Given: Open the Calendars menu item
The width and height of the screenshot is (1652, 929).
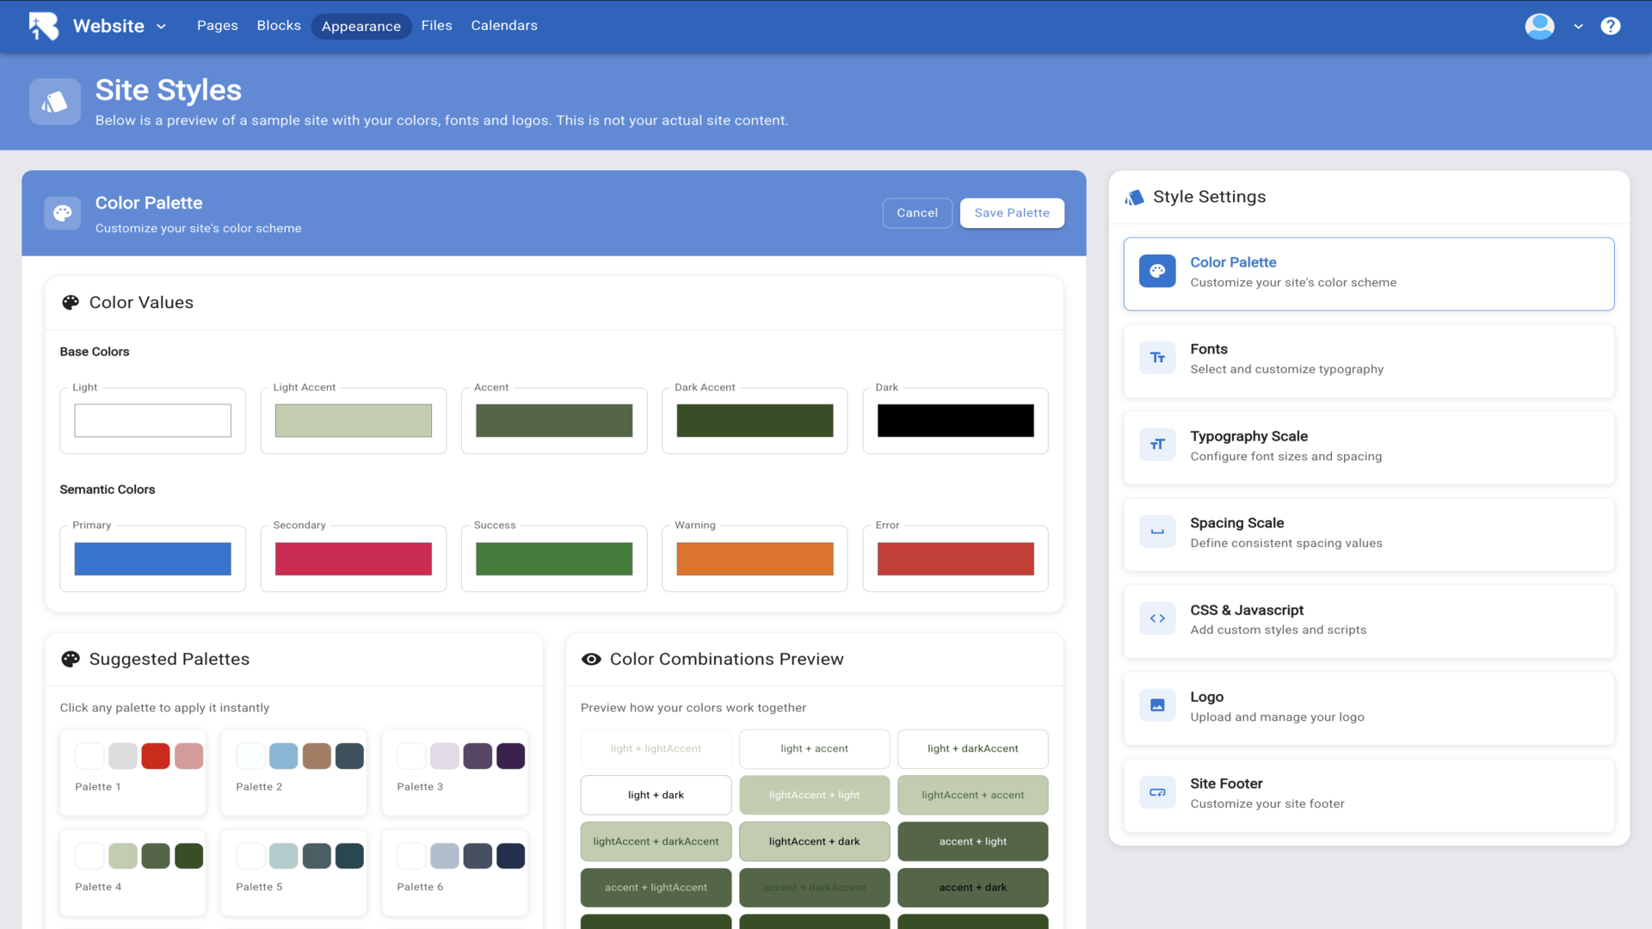Looking at the screenshot, I should click(x=503, y=26).
